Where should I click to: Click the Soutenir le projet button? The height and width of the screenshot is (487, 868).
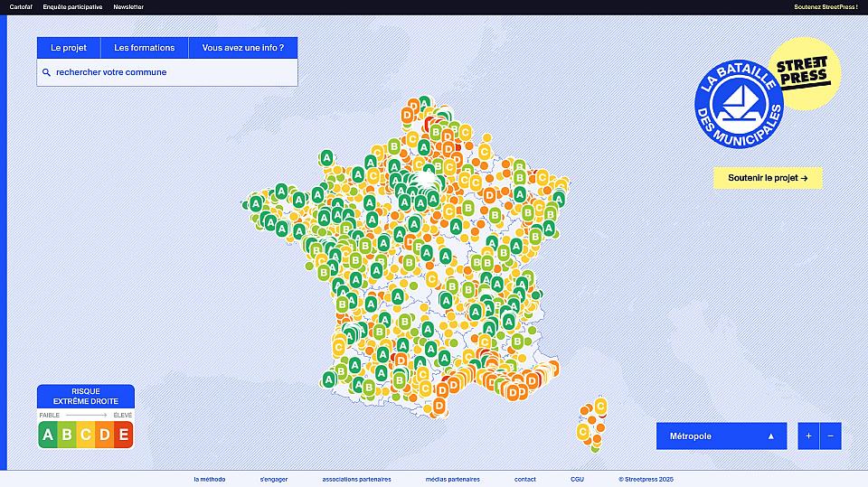768,178
